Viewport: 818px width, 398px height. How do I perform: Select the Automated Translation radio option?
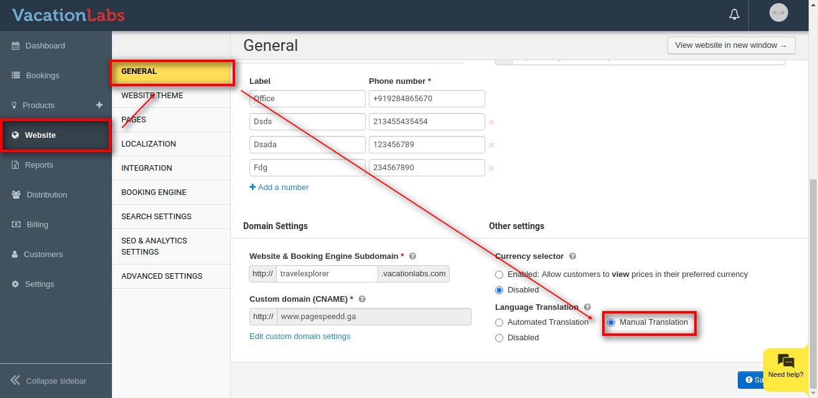tap(499, 323)
